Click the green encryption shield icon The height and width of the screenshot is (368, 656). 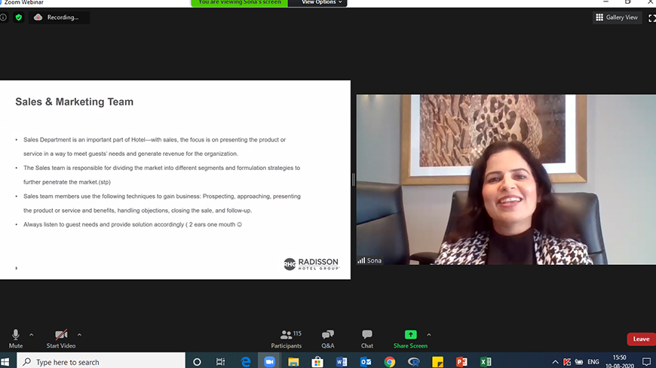19,17
